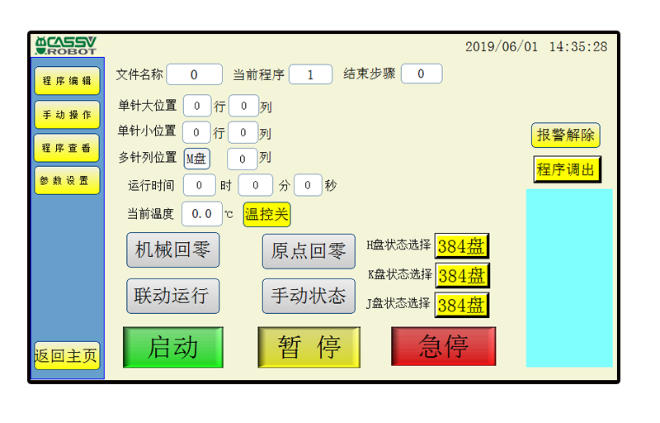Click the CASSV ROBOT logo
The width and height of the screenshot is (660, 423).
(66, 45)
